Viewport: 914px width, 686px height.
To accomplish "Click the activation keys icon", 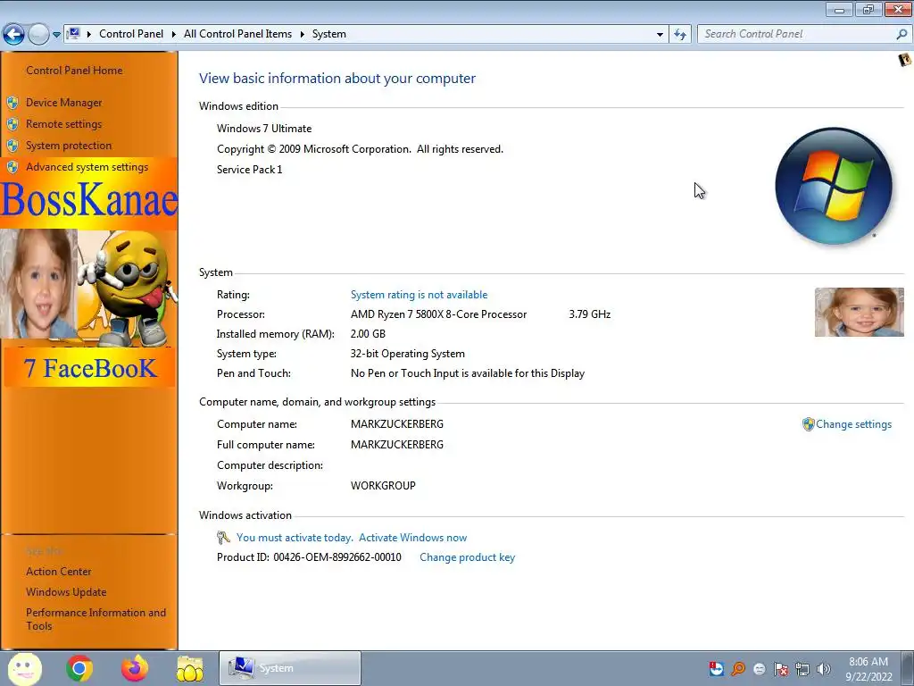I will point(222,537).
